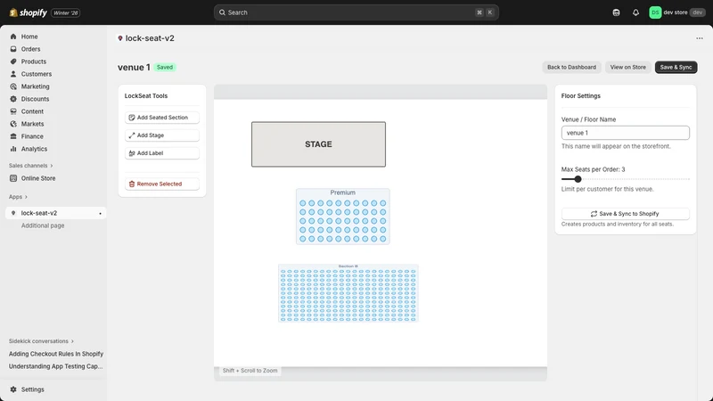Click the Saved status badge

coord(165,68)
